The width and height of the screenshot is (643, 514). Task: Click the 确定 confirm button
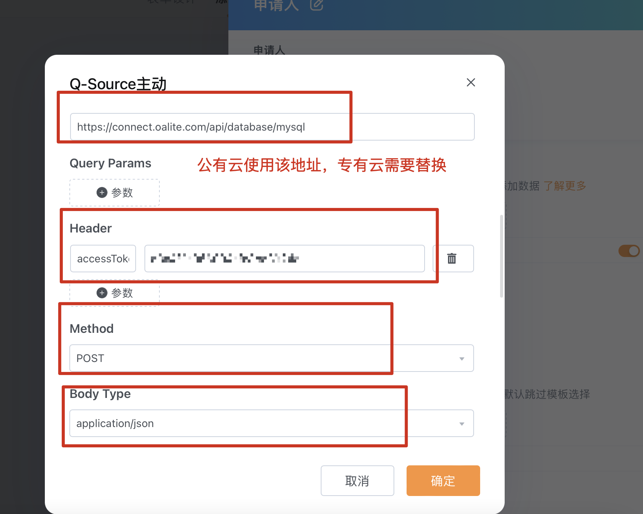pos(443,481)
